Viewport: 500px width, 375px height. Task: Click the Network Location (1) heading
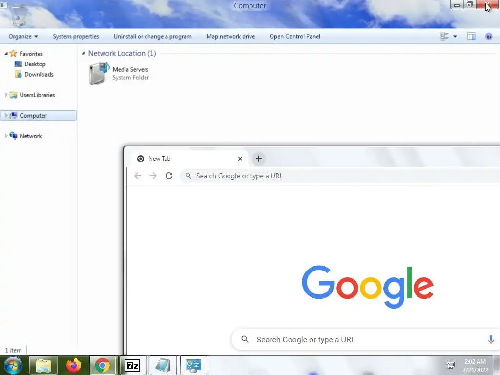coord(122,53)
